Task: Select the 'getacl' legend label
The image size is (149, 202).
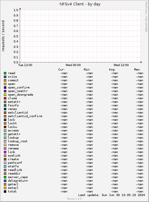Action: click(13, 184)
